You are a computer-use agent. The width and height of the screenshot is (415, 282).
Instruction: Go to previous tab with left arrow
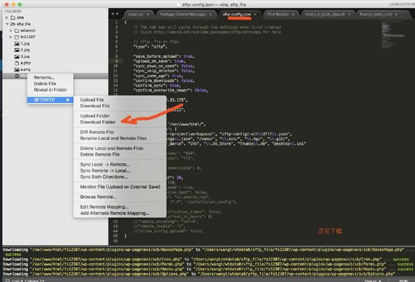pos(113,14)
